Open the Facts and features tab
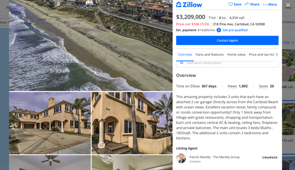 click(x=210, y=54)
